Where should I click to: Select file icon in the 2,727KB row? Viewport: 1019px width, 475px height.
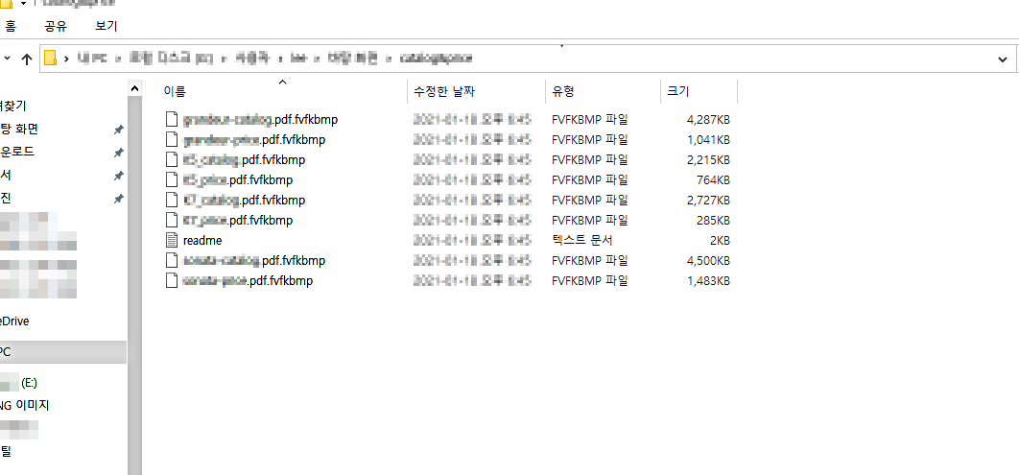(172, 201)
